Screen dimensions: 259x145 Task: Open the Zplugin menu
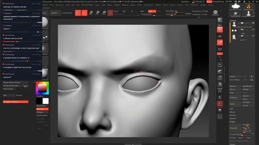tap(203, 5)
